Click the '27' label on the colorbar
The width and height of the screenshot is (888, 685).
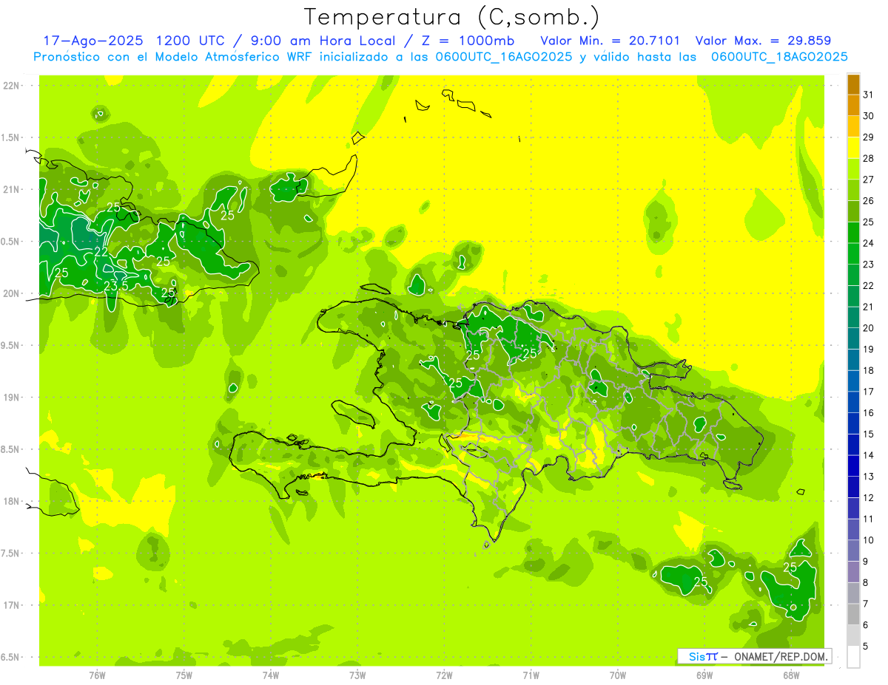click(x=869, y=180)
